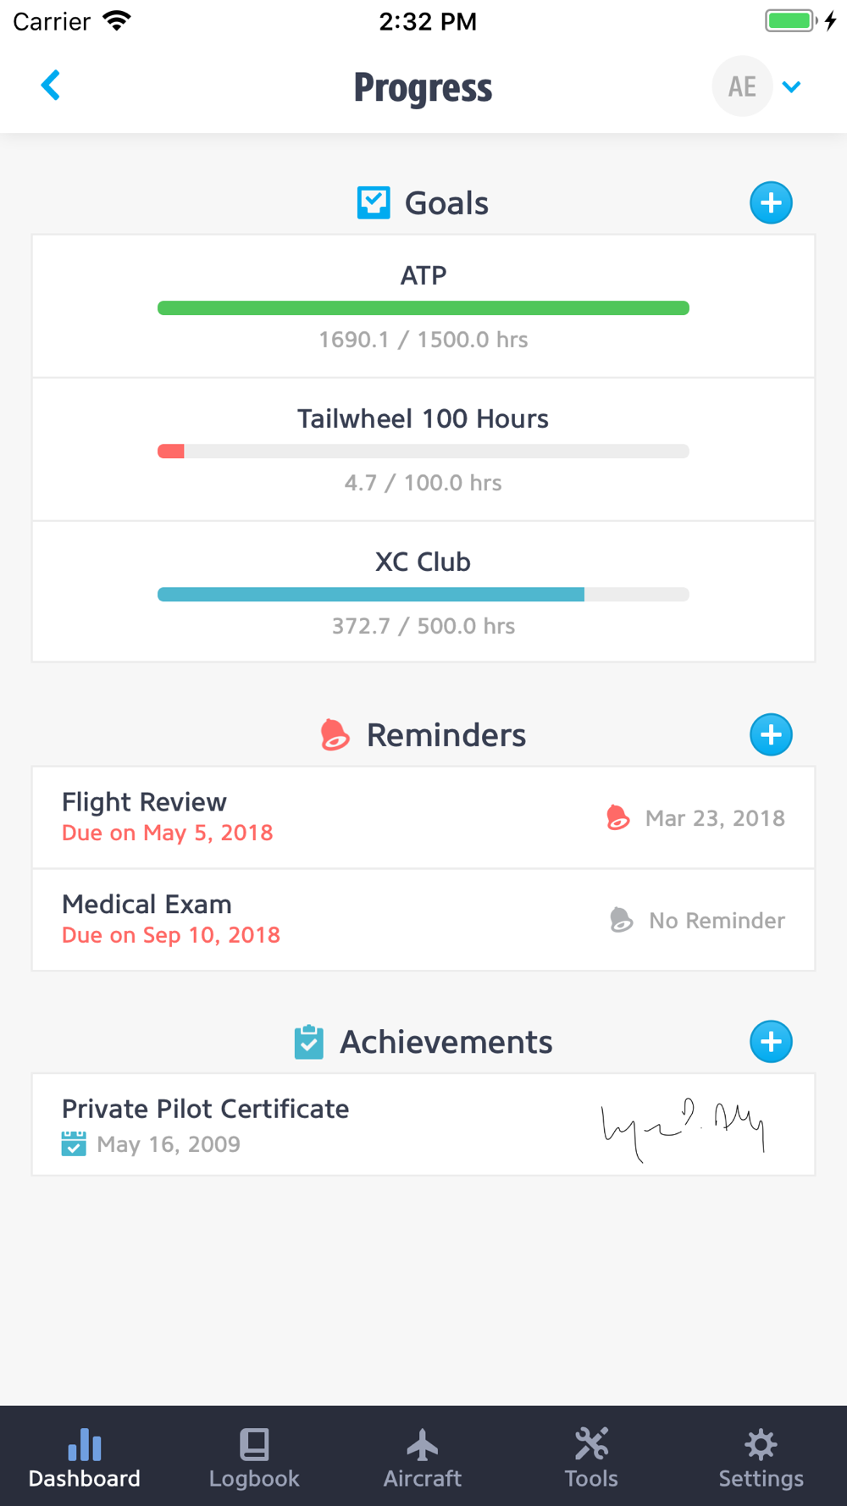Click the red bell beside Reminders heading
Screen dimensions: 847x1506
[335, 734]
